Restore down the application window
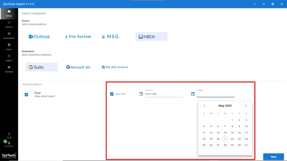287x161 pixels. pos(273,4)
